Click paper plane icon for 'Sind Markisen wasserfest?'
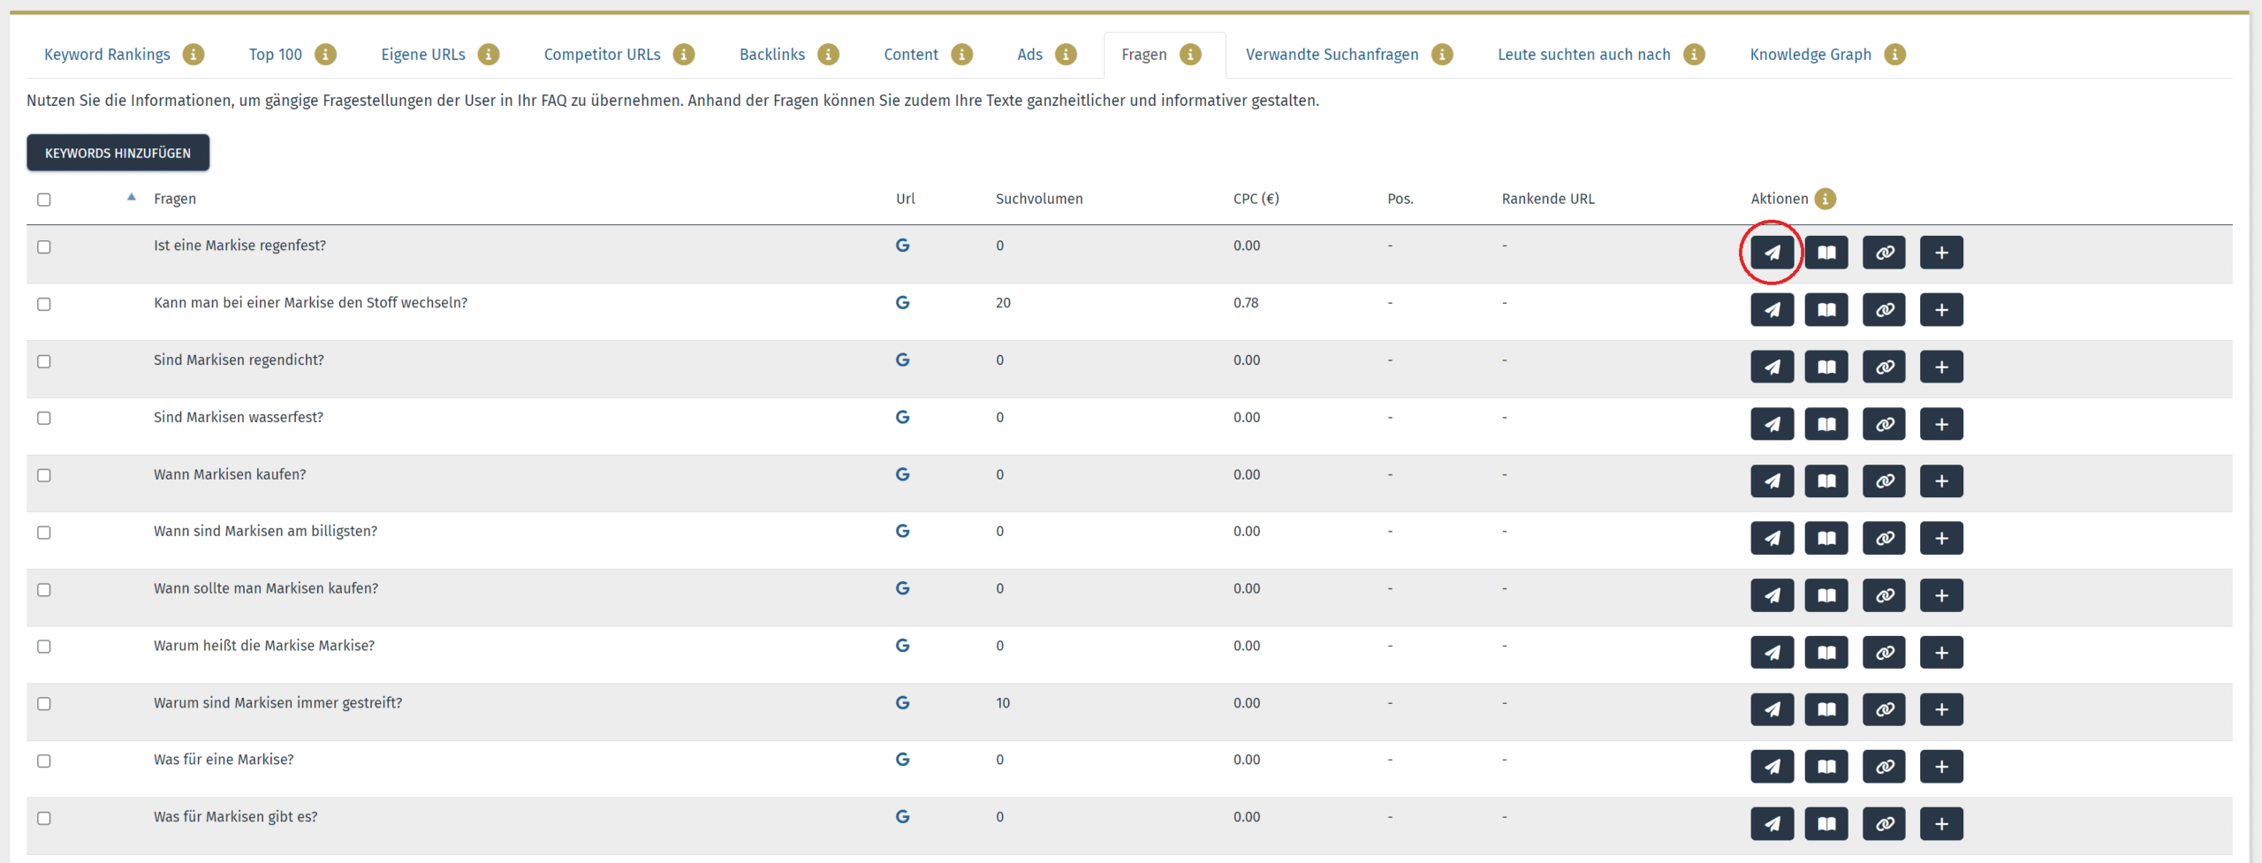The width and height of the screenshot is (2262, 863). point(1772,424)
